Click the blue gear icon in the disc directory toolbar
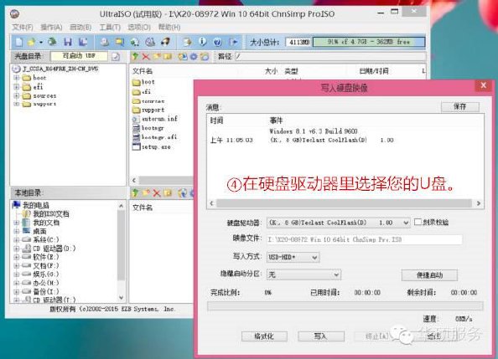Viewport: 498px width, 359px height. (x=194, y=56)
